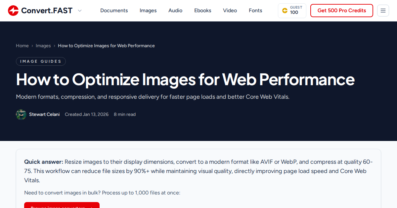Screen dimensions: 397x208
Task: Click the Convert.FAST red logo icon
Action: [x=13, y=11]
